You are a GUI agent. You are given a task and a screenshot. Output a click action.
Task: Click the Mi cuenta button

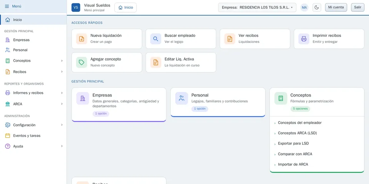pos(336,7)
